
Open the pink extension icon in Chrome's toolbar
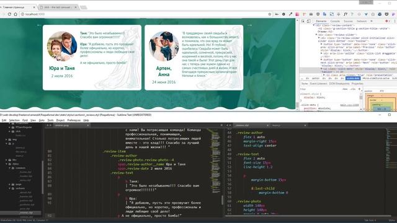(x=297, y=14)
